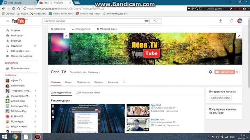Select the Главная channel tab
This screenshot has width=250, height=140.
(x=56, y=82)
